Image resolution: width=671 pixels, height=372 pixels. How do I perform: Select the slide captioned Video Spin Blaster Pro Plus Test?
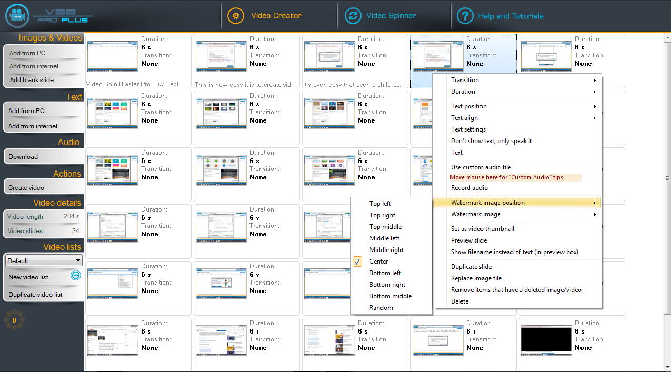[138, 61]
